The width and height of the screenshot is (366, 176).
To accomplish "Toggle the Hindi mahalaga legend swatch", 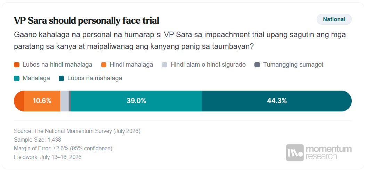I will click(104, 65).
